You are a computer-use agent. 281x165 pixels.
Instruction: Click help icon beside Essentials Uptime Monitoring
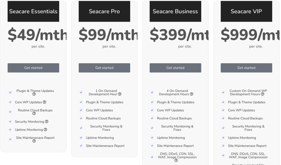46,130
